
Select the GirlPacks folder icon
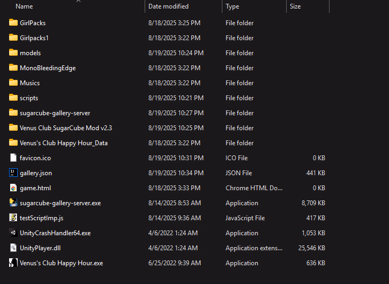coord(13,23)
